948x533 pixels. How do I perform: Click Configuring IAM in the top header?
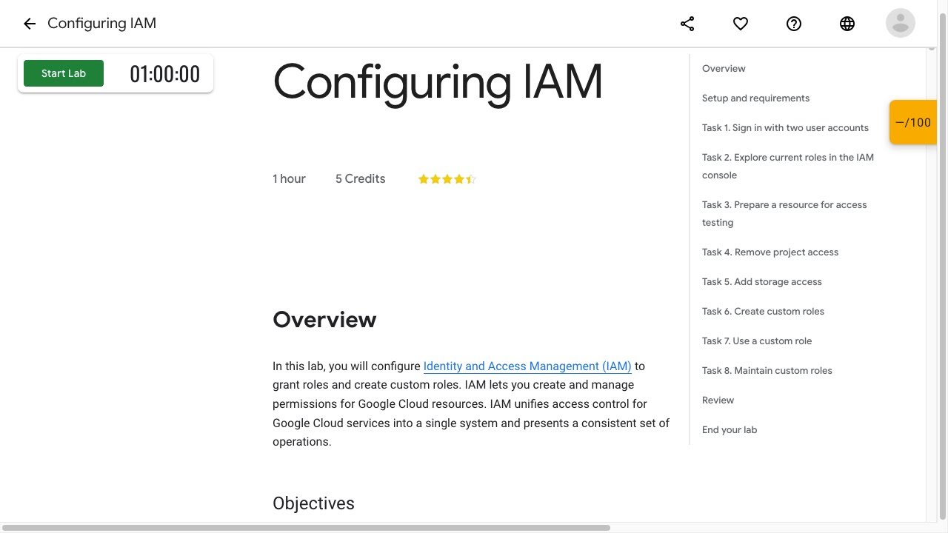tap(101, 23)
